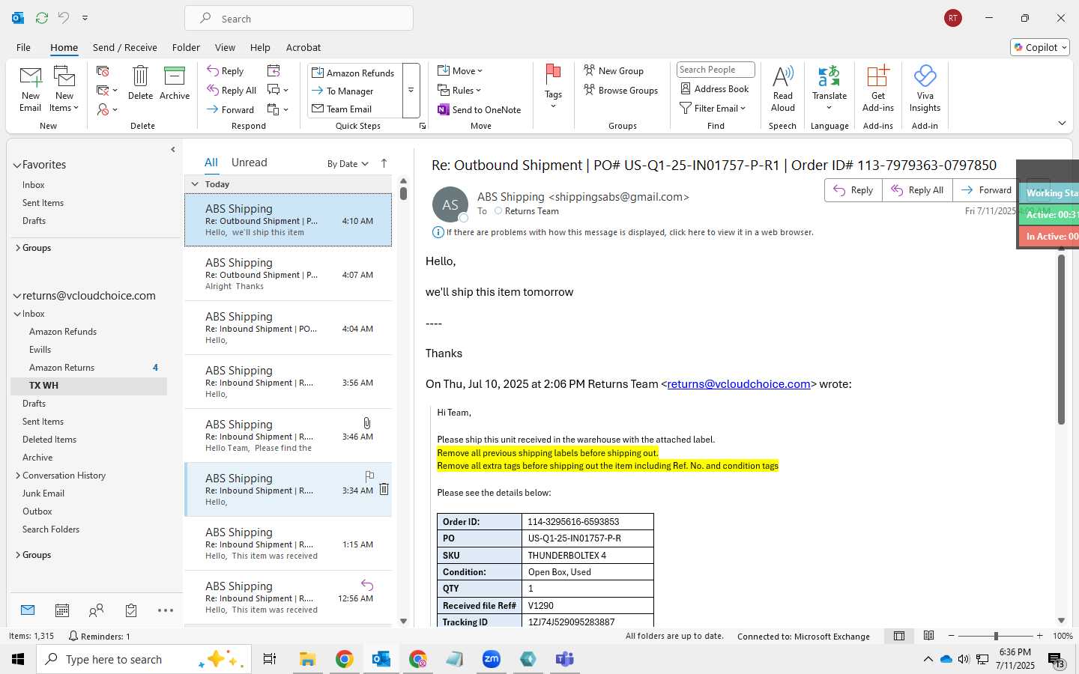Image resolution: width=1079 pixels, height=674 pixels.
Task: Open the Acrobat ribbon tab
Action: [x=303, y=47]
